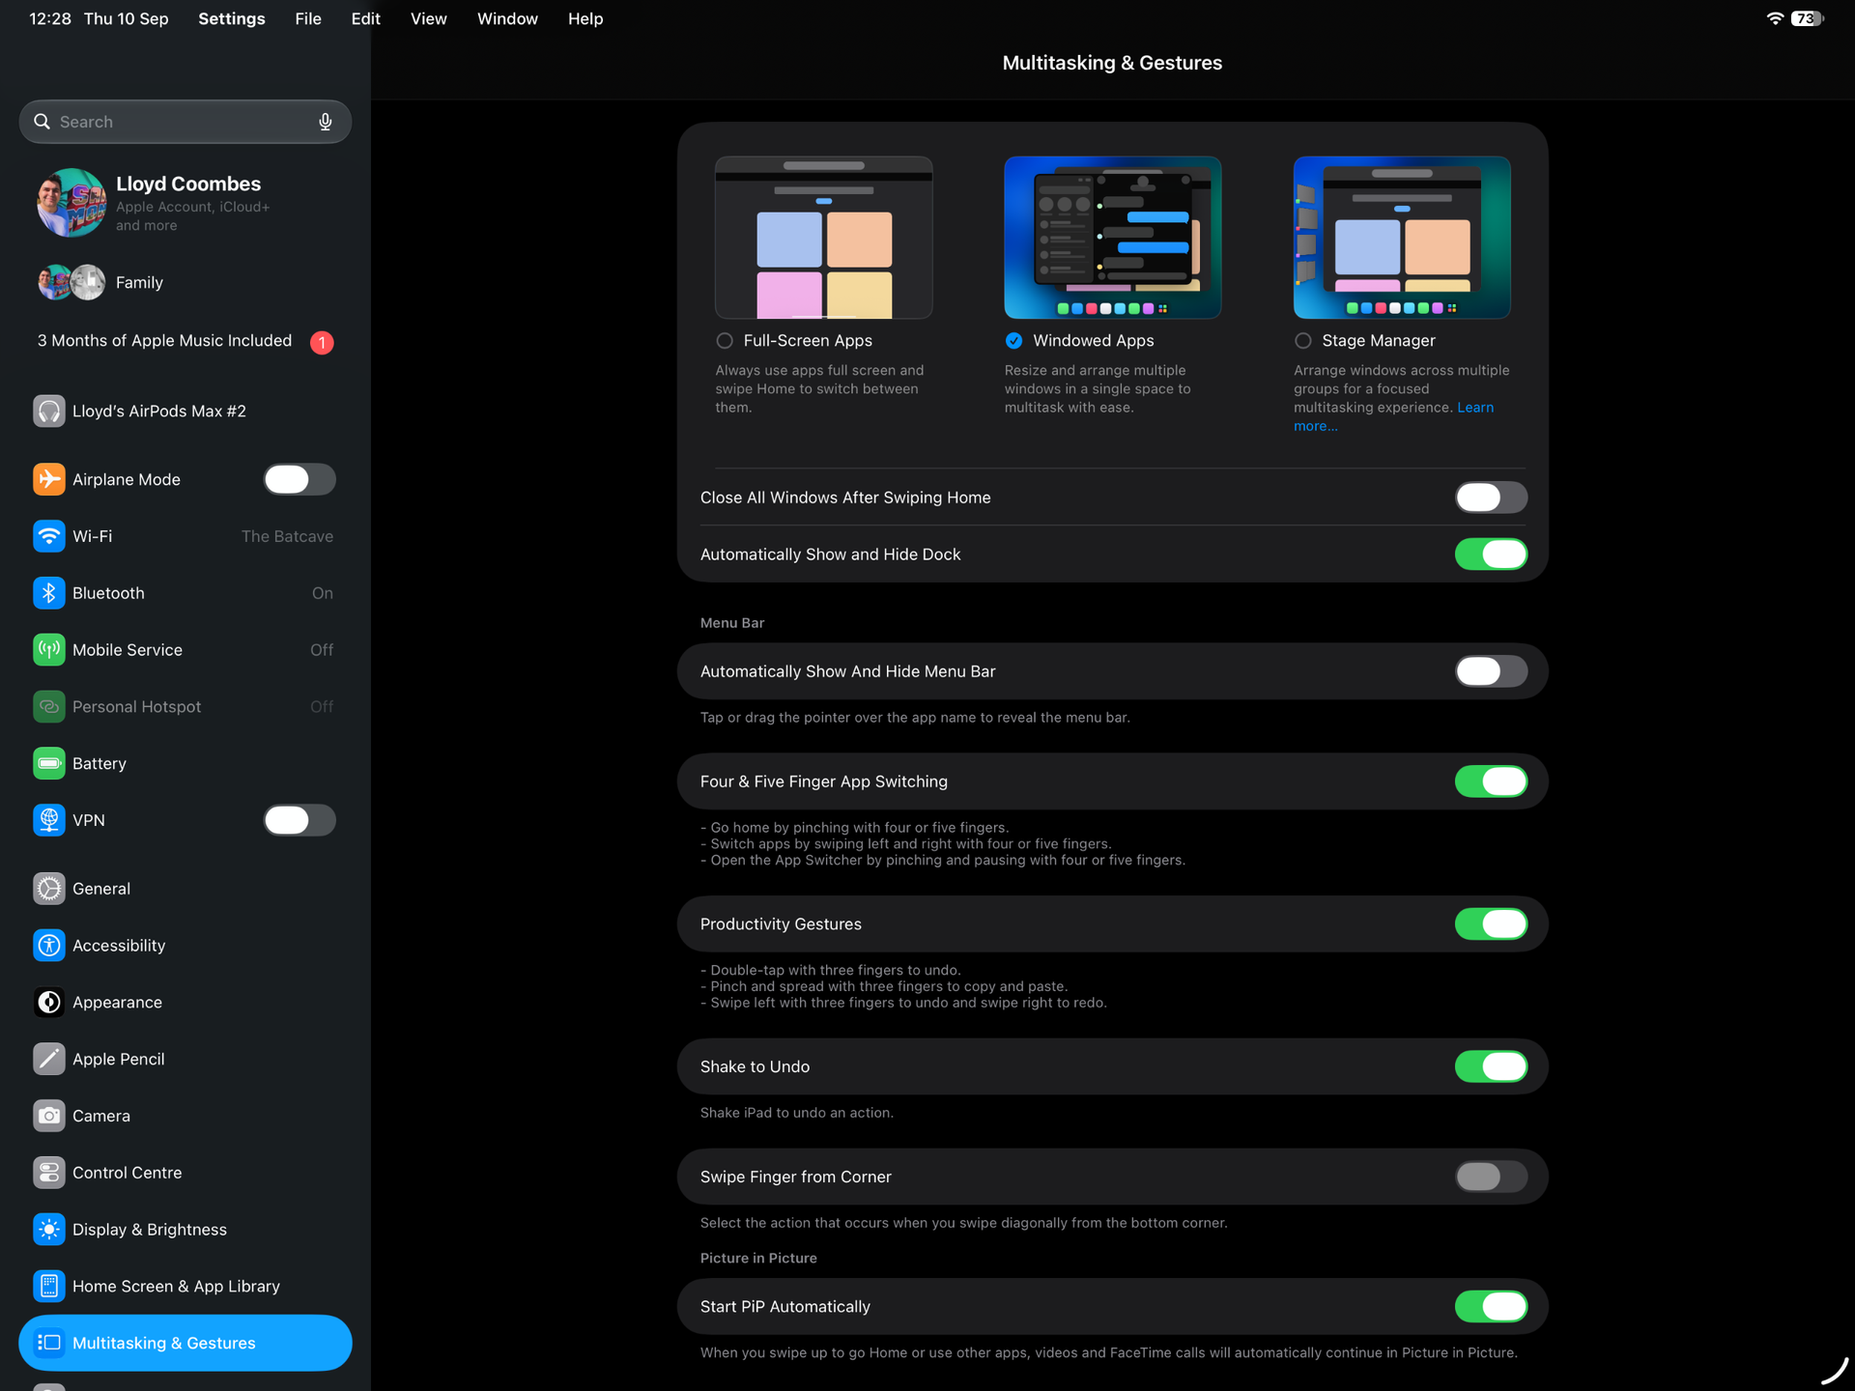
Task: Click the clock showing 12:28
Action: (x=50, y=18)
